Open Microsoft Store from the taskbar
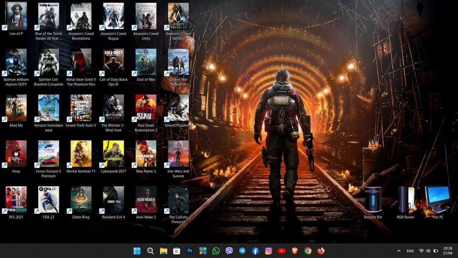Viewport: 458px width, 258px height. tap(176, 251)
